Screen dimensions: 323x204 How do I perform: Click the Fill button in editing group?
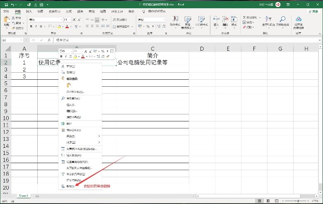coord(248,22)
